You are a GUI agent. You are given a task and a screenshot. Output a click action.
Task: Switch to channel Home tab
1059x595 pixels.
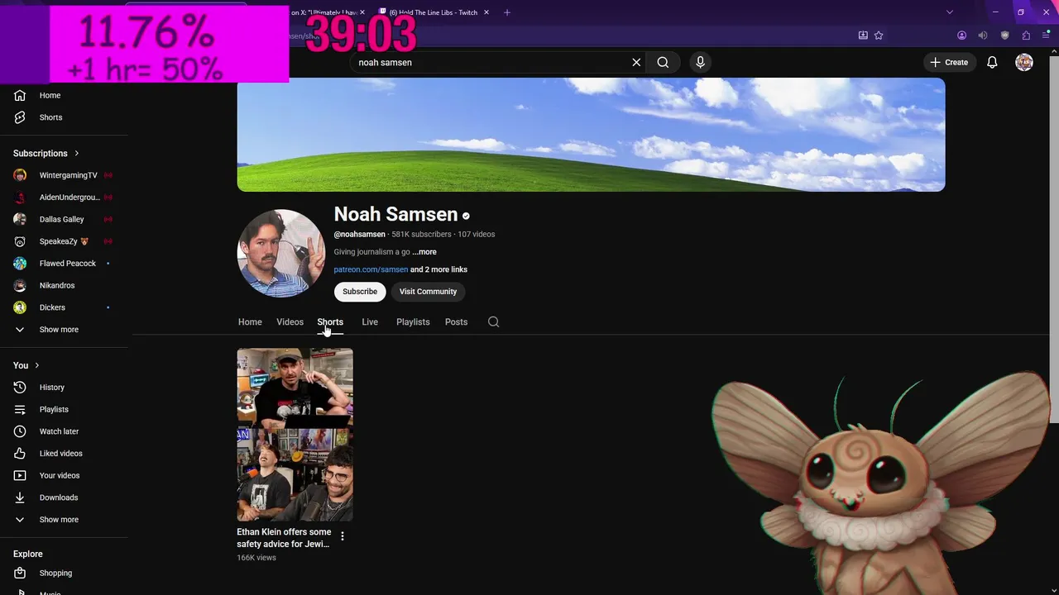point(250,322)
